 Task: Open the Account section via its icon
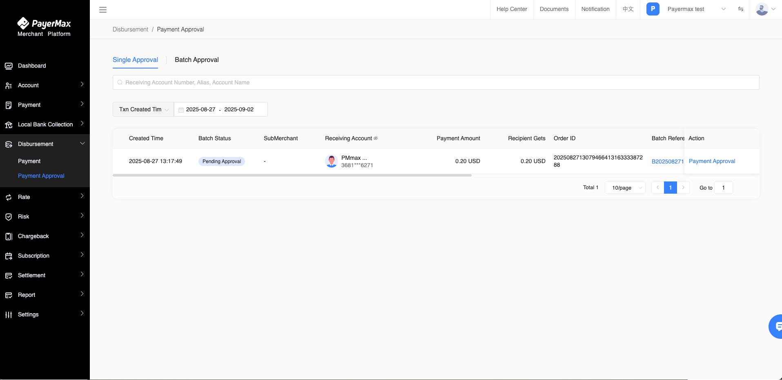pyautogui.click(x=9, y=85)
